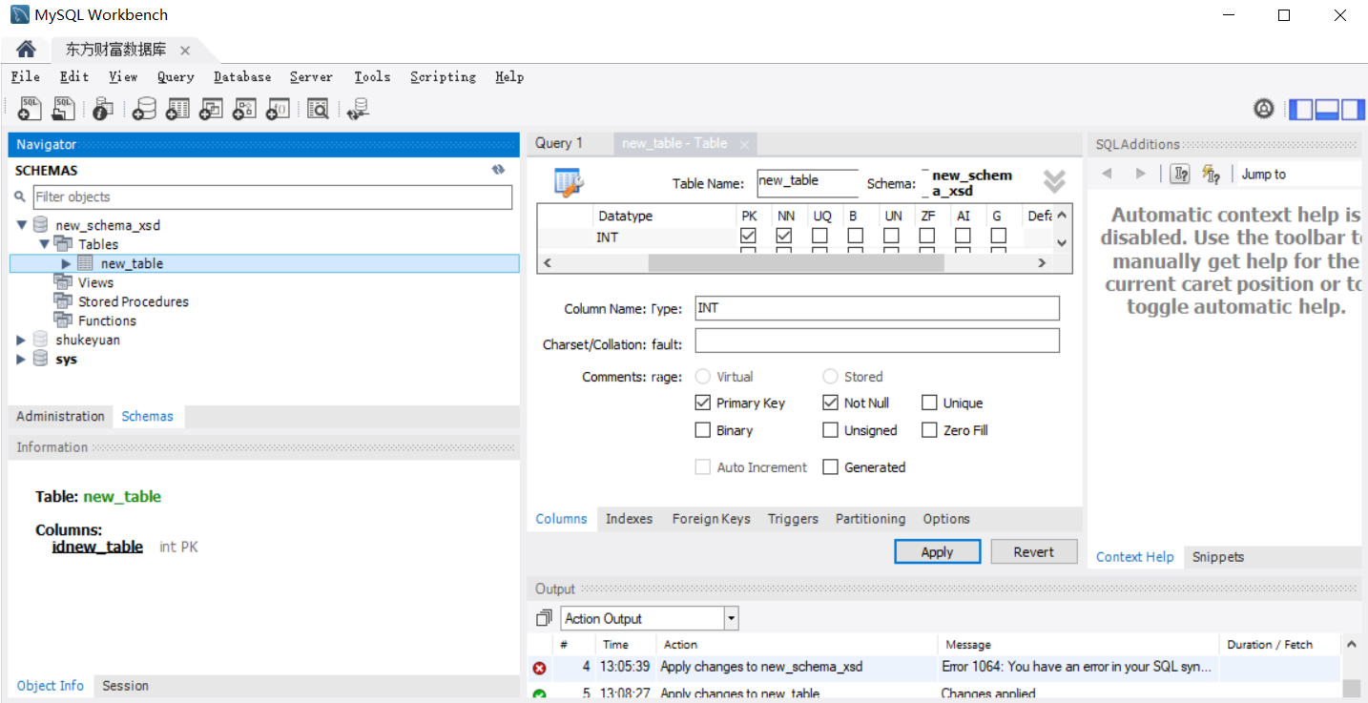Collapse the Tables tree node
Image resolution: width=1368 pixels, height=703 pixels.
pyautogui.click(x=44, y=245)
